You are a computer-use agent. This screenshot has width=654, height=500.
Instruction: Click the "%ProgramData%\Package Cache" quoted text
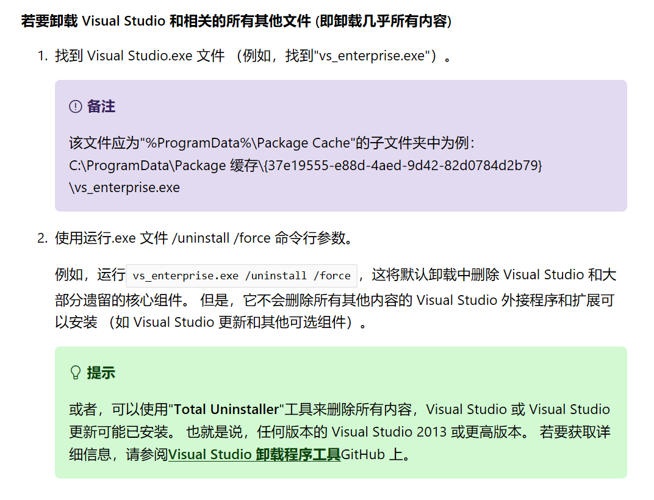tap(247, 143)
